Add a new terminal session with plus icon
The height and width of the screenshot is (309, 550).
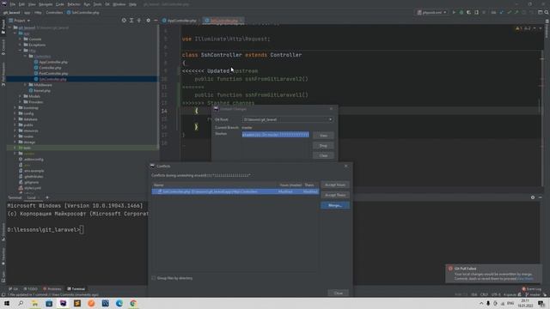coord(47,197)
